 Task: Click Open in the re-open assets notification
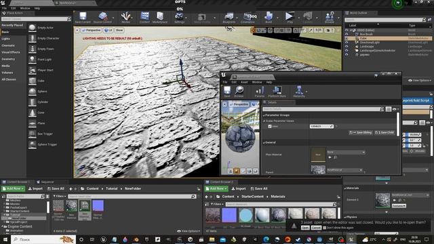(x=305, y=228)
